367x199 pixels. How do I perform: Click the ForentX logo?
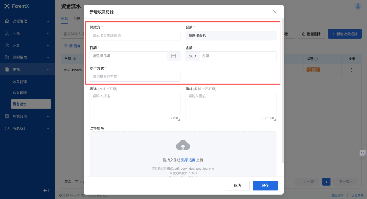pyautogui.click(x=17, y=6)
